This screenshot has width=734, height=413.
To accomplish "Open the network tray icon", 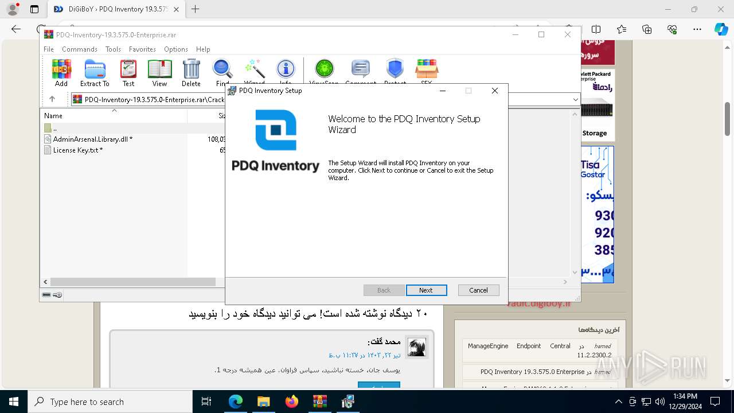I will 646,402.
